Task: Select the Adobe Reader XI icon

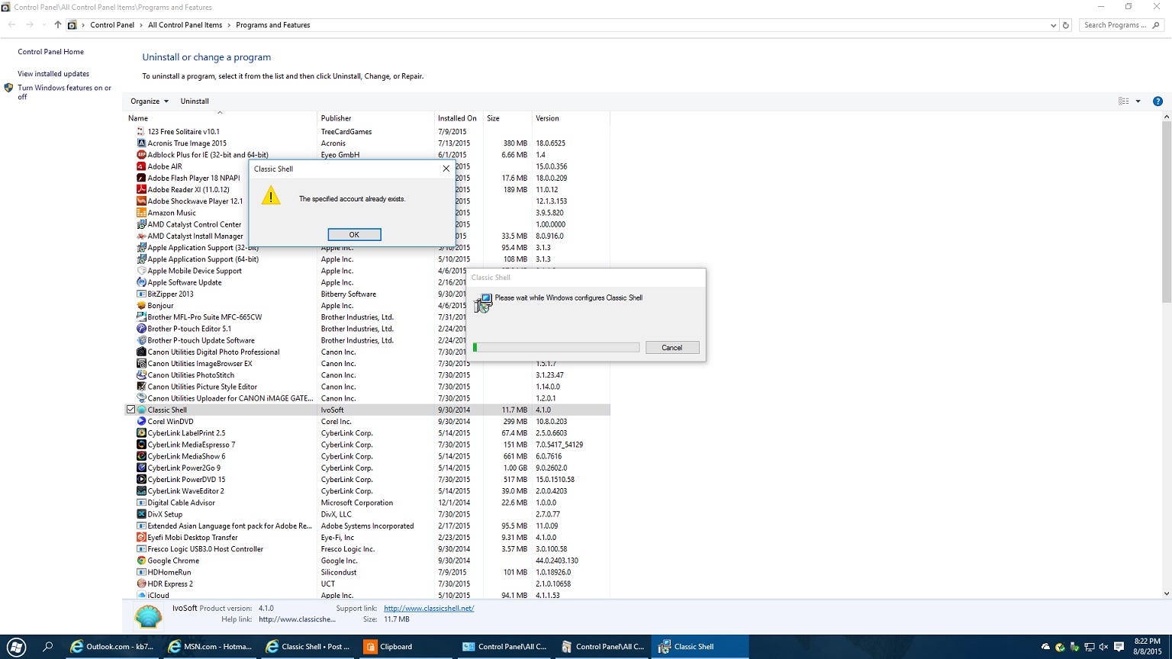Action: (x=141, y=190)
